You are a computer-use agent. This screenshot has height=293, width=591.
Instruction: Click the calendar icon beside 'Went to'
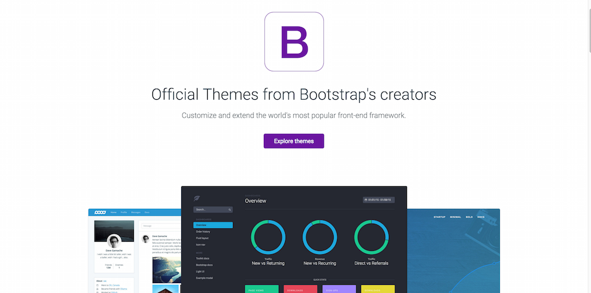(x=97, y=285)
